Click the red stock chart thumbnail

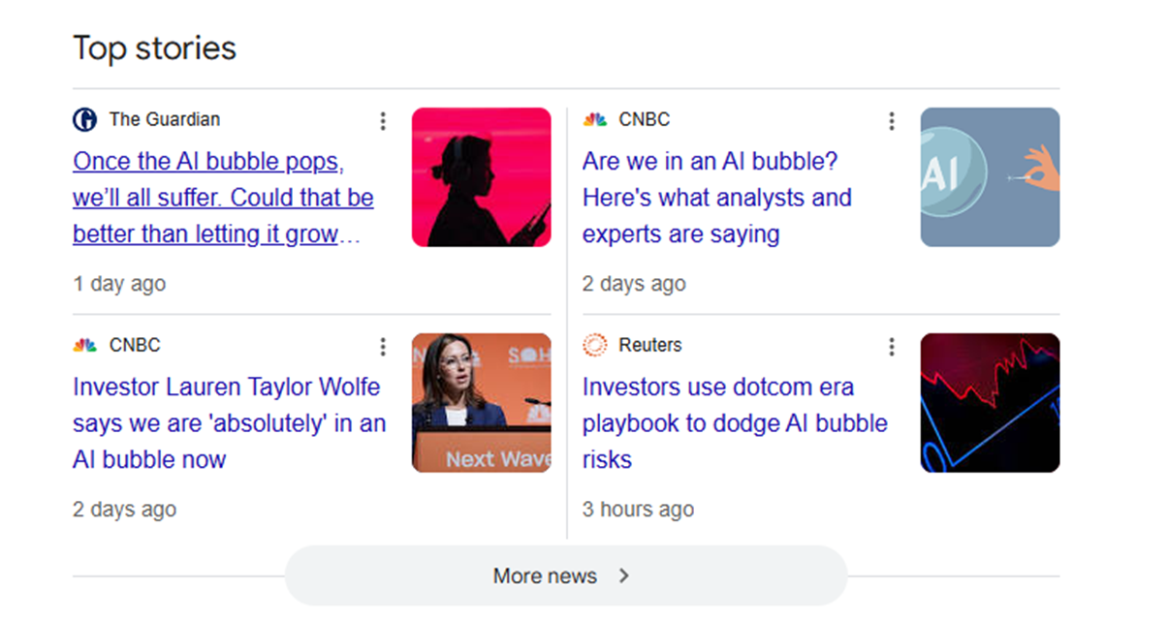coord(990,403)
